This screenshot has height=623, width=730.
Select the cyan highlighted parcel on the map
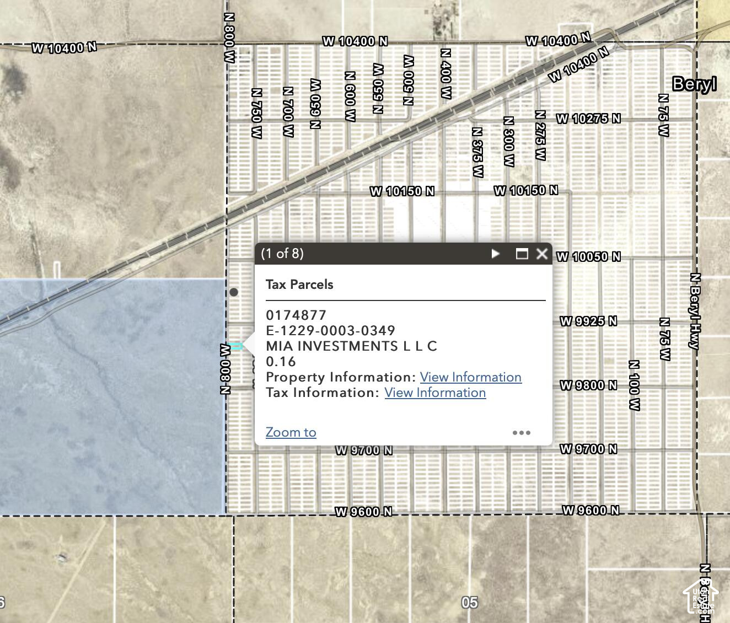click(235, 346)
